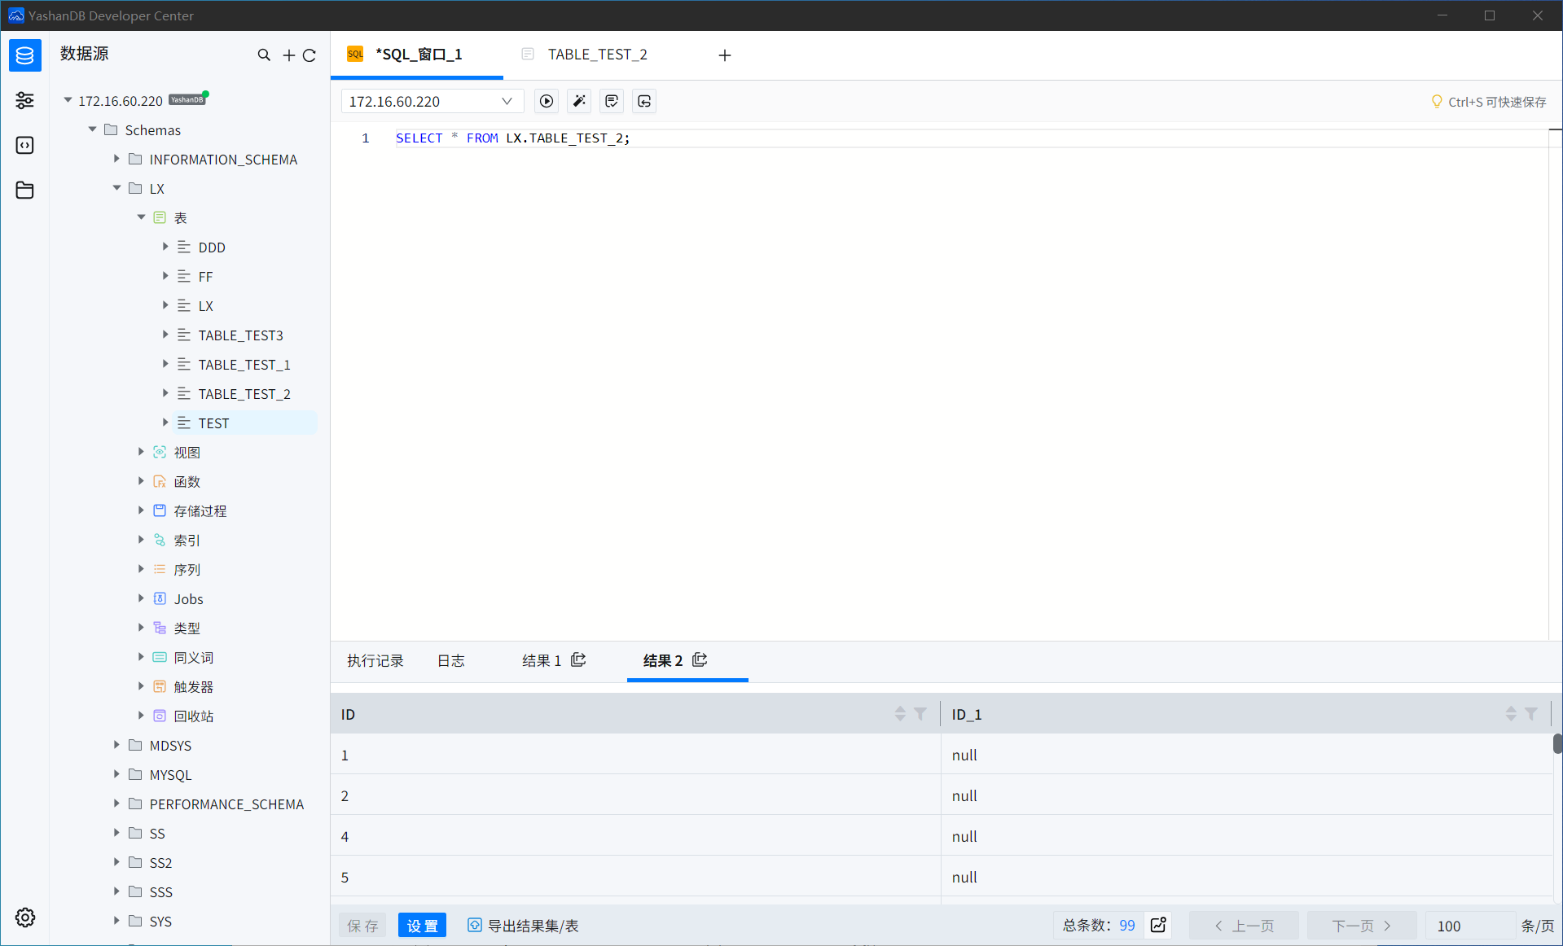Image resolution: width=1563 pixels, height=946 pixels.
Task: Click the run SQL play button
Action: 547,101
